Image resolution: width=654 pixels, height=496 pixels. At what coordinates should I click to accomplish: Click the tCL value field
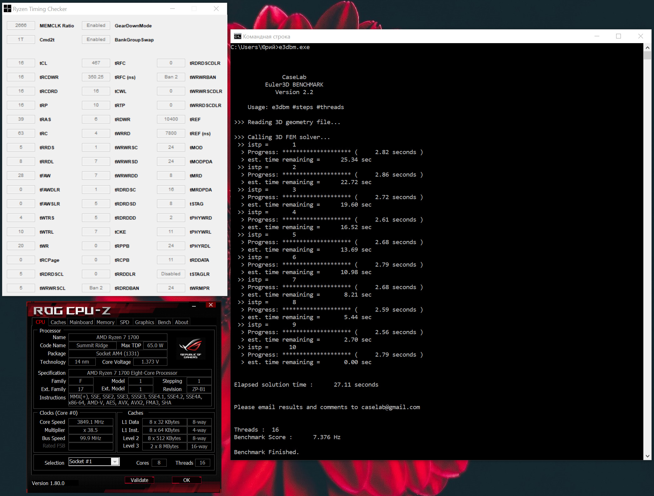click(x=21, y=63)
